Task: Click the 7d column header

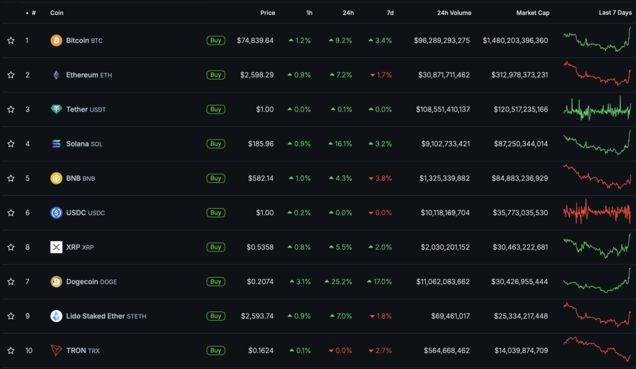Action: point(388,12)
